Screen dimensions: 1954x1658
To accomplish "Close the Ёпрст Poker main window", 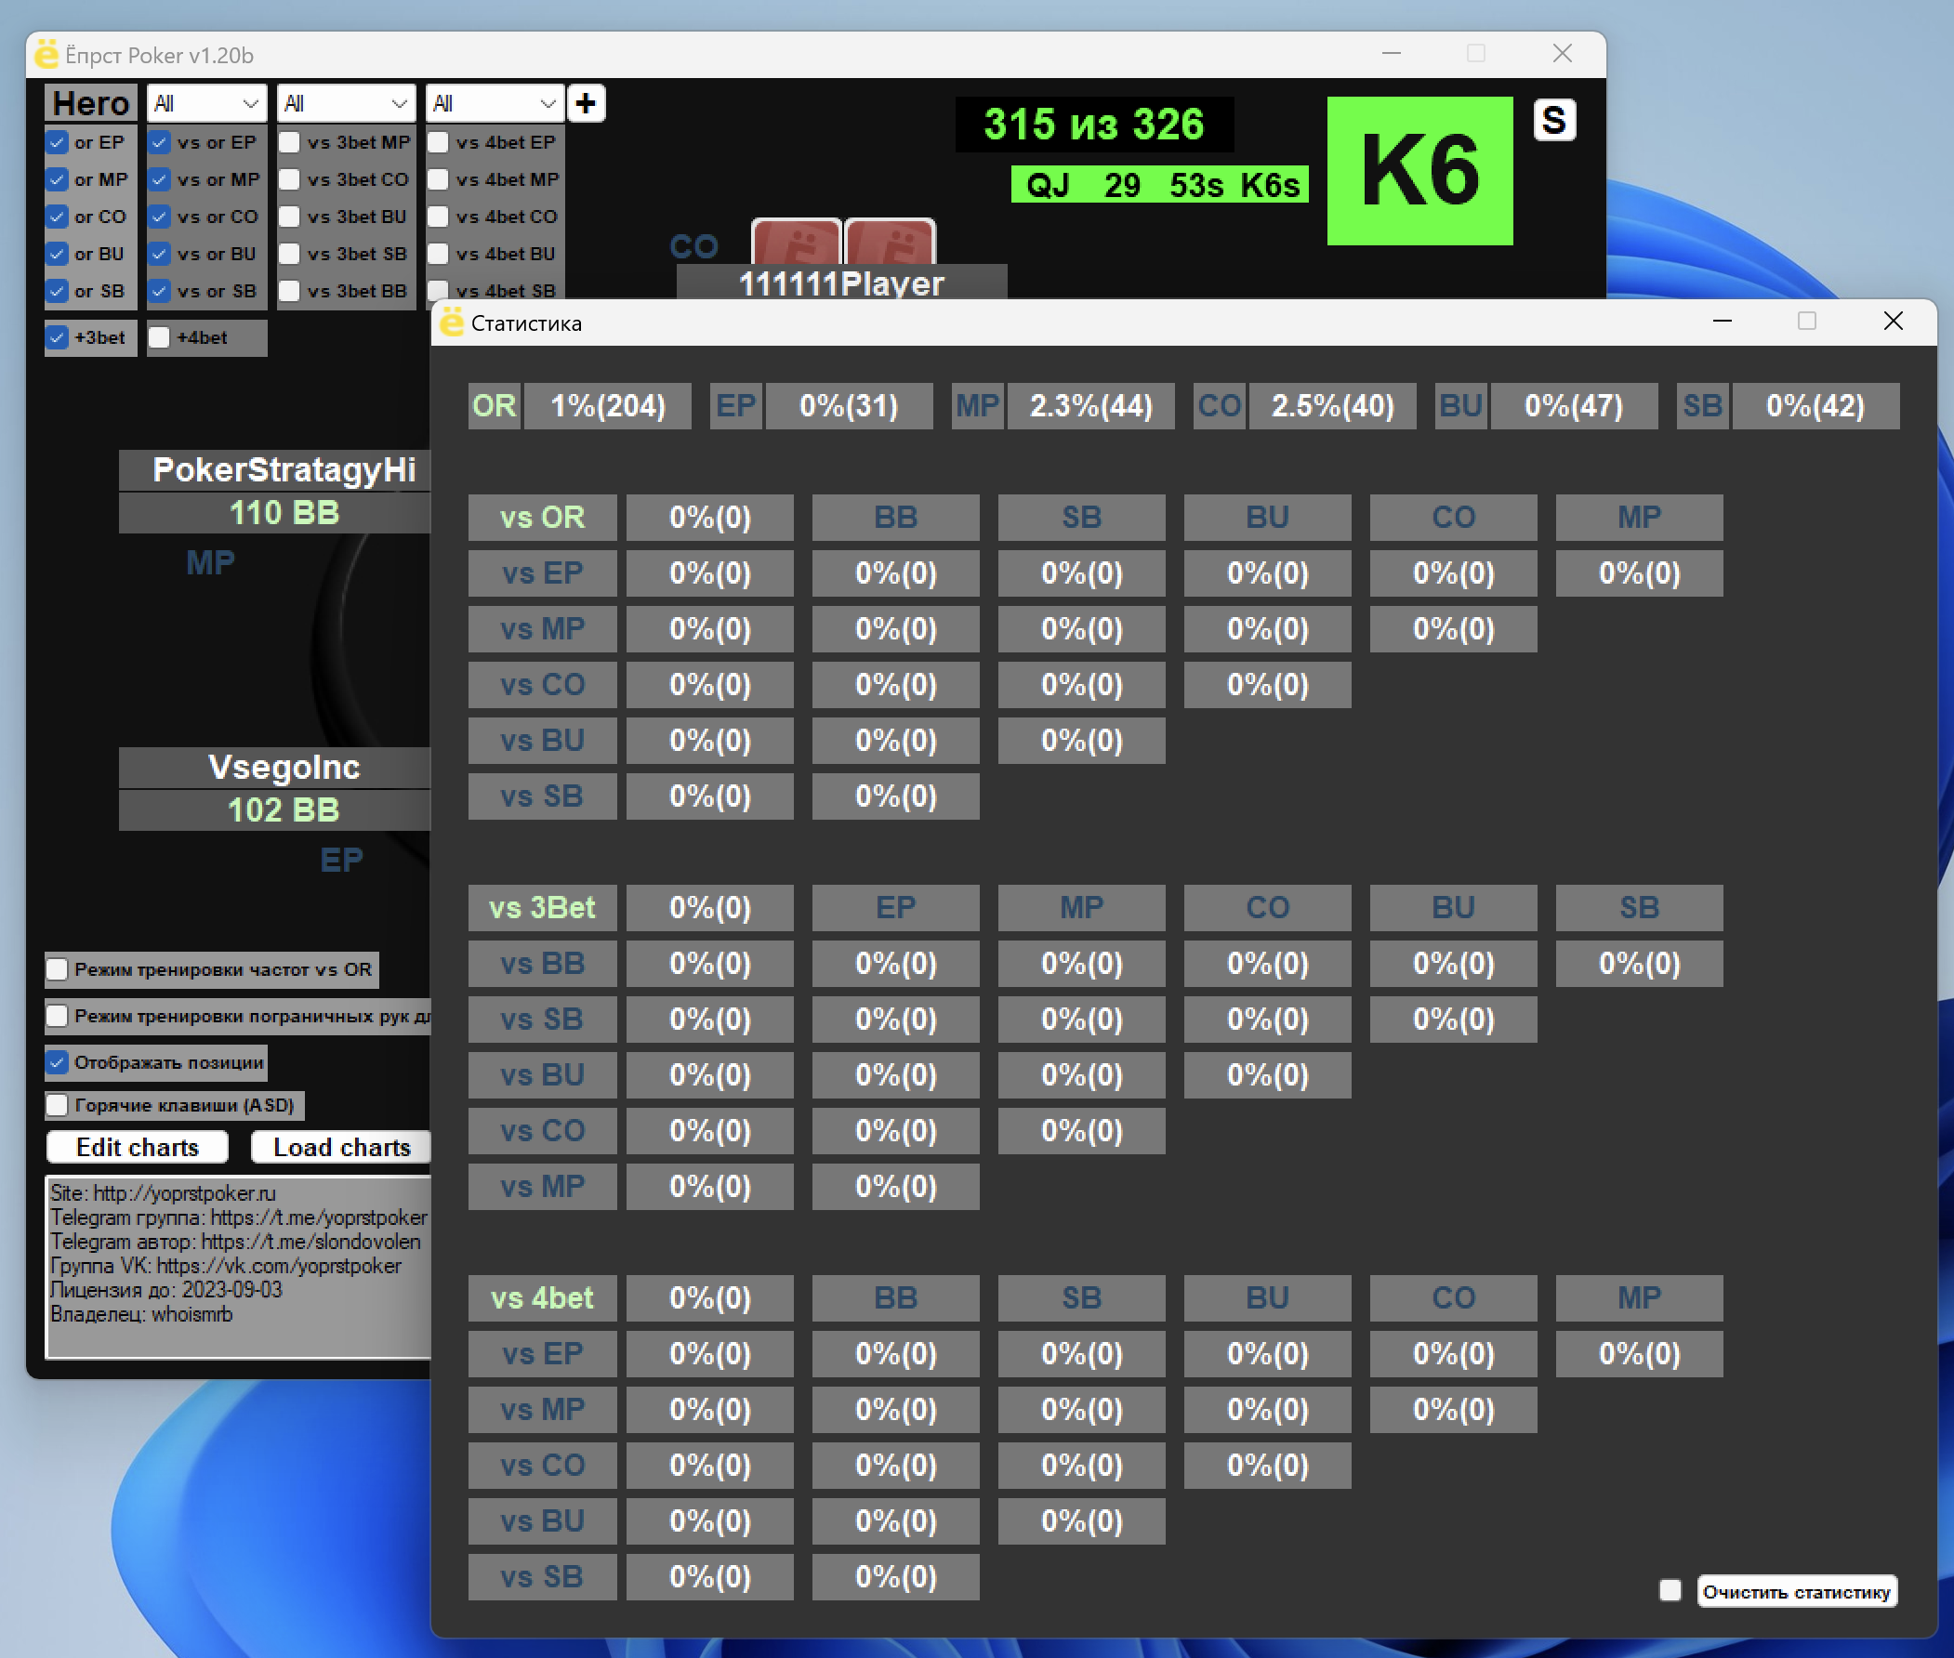I will click(x=1562, y=54).
